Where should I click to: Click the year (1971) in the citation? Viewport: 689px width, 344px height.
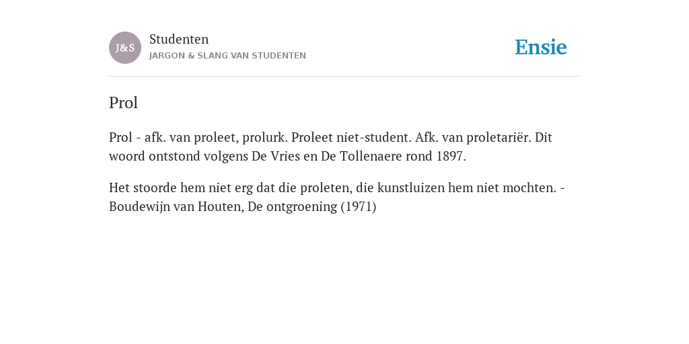359,207
